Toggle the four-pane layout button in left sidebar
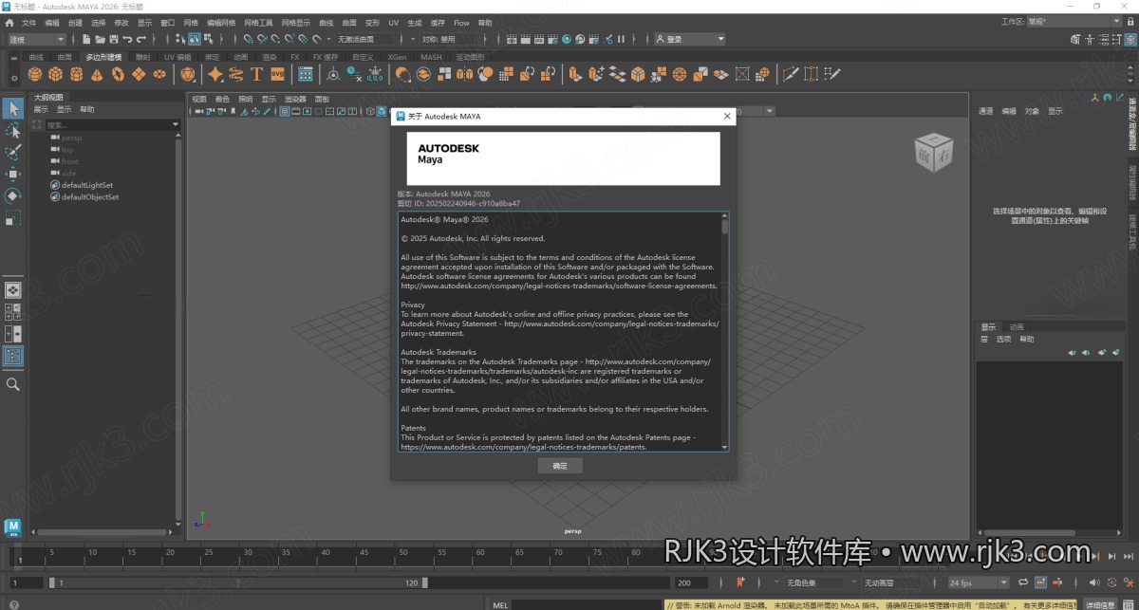Viewport: 1139px width, 610px height. [x=13, y=311]
